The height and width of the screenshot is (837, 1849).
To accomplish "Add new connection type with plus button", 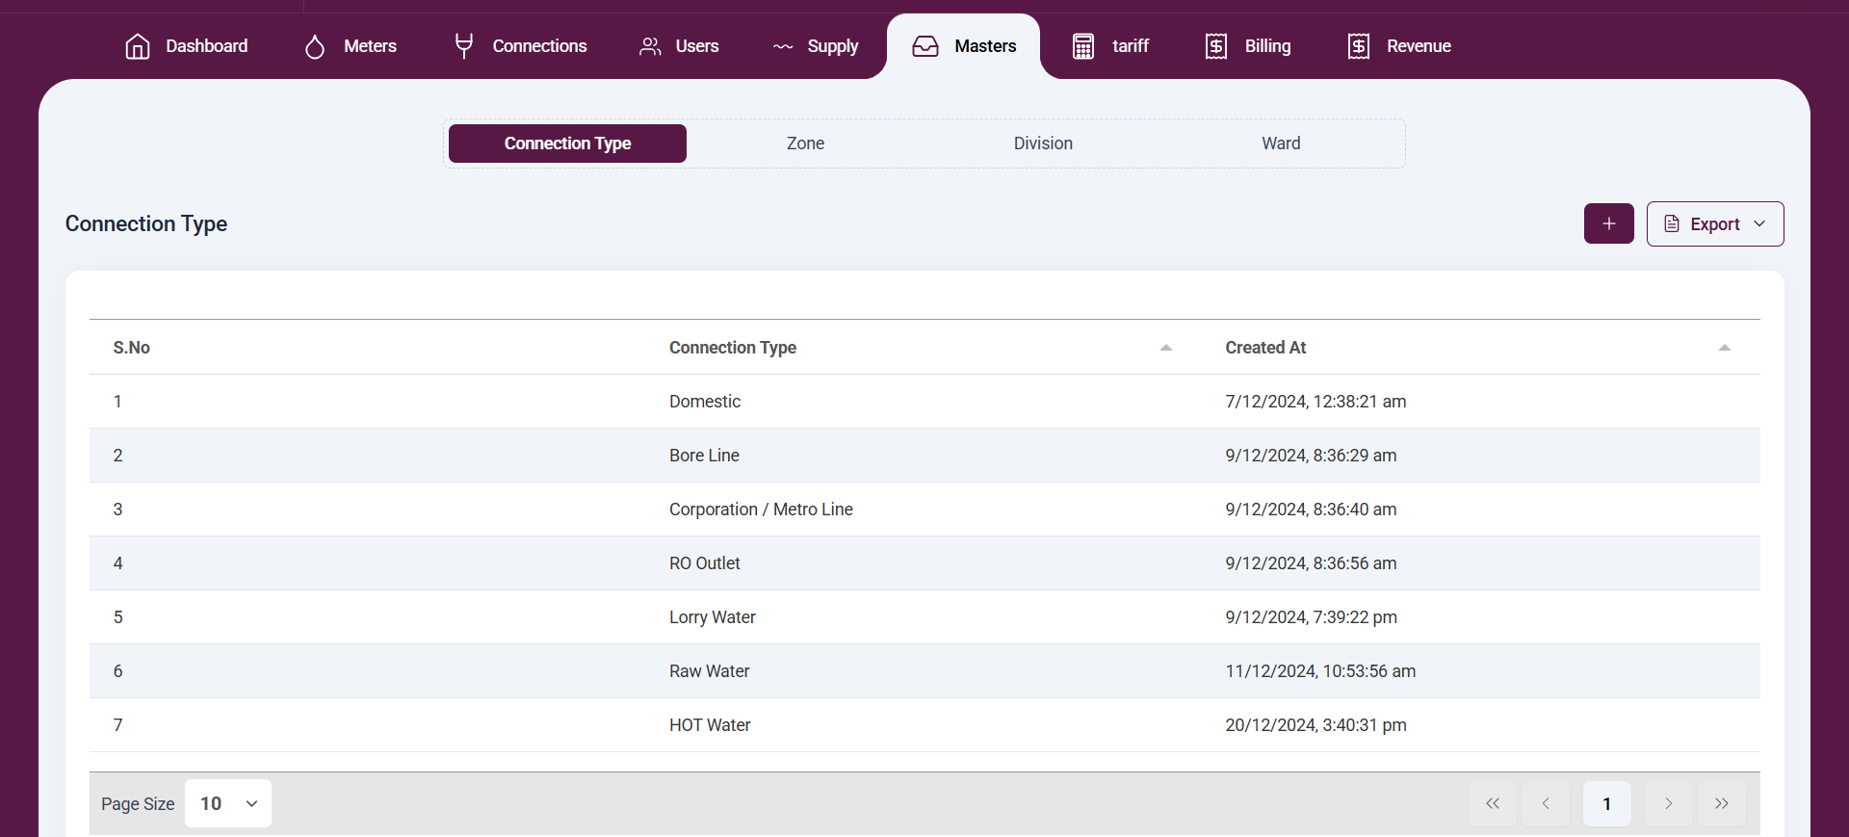I will click(x=1608, y=223).
